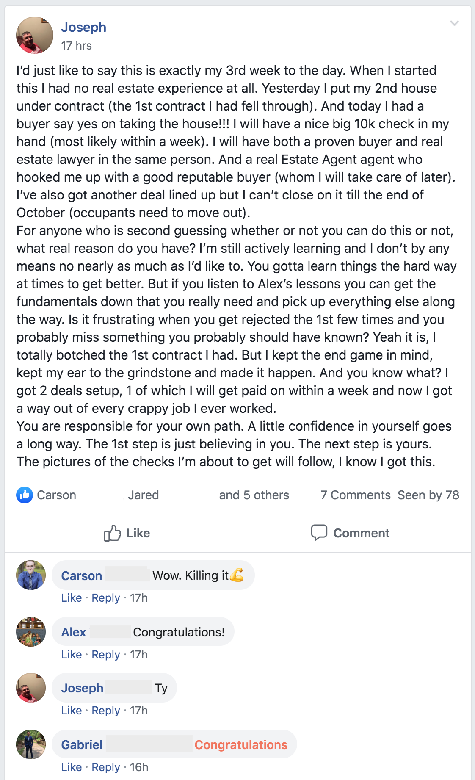Show the 'and 5 others' reactions list

[254, 495]
